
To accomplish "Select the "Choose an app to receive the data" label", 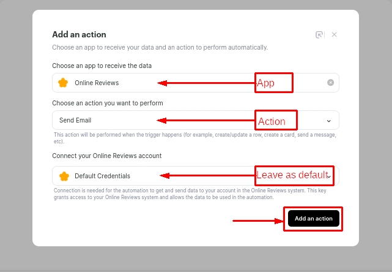I will click(102, 66).
